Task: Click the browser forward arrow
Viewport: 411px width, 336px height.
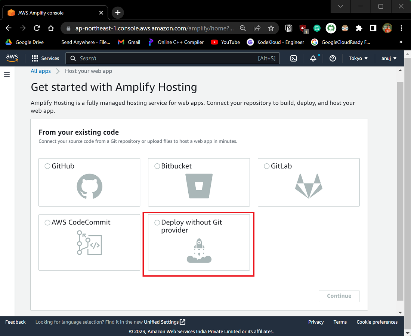Action: pos(23,28)
